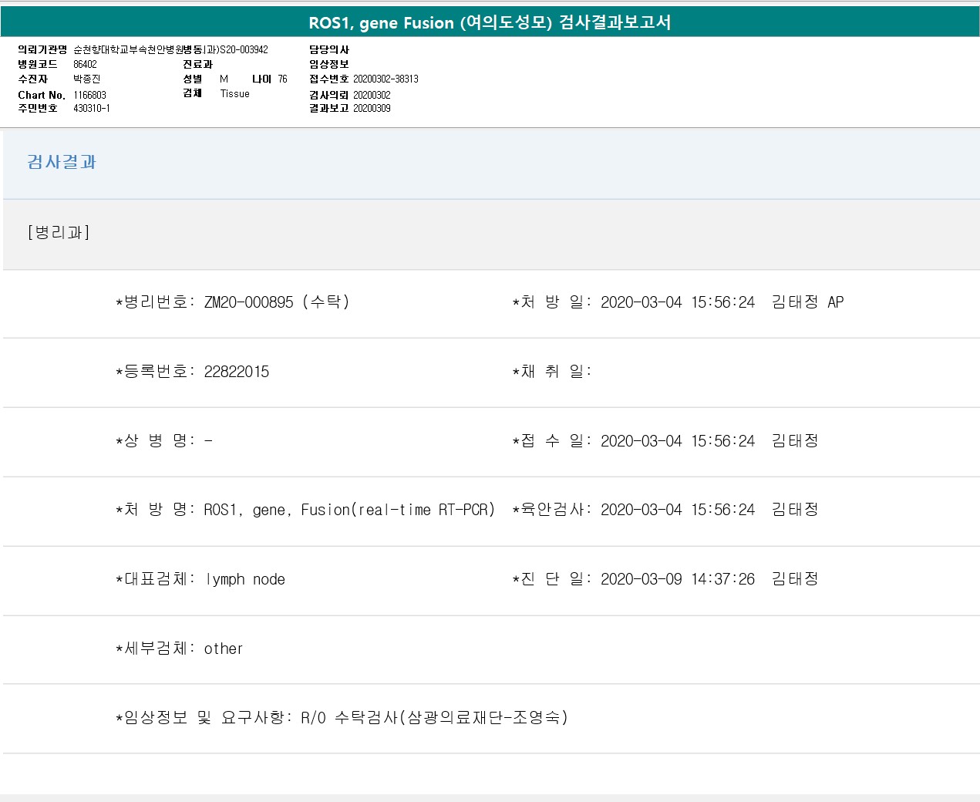
Task: Select the hospital code value '86402'
Action: coord(85,65)
